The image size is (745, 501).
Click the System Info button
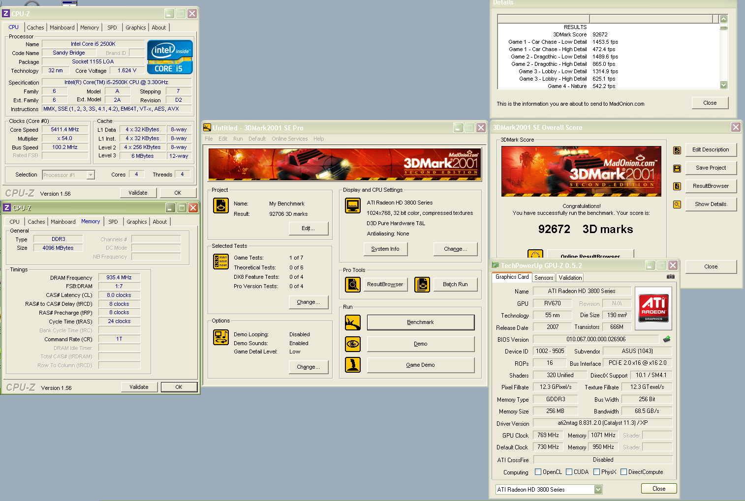pyautogui.click(x=385, y=249)
